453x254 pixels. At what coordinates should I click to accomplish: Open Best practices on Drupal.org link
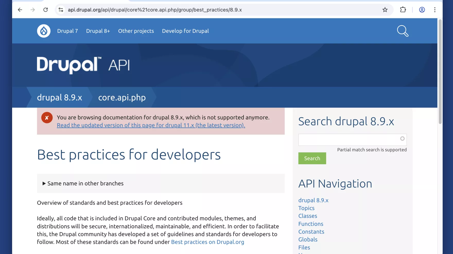[207, 242]
